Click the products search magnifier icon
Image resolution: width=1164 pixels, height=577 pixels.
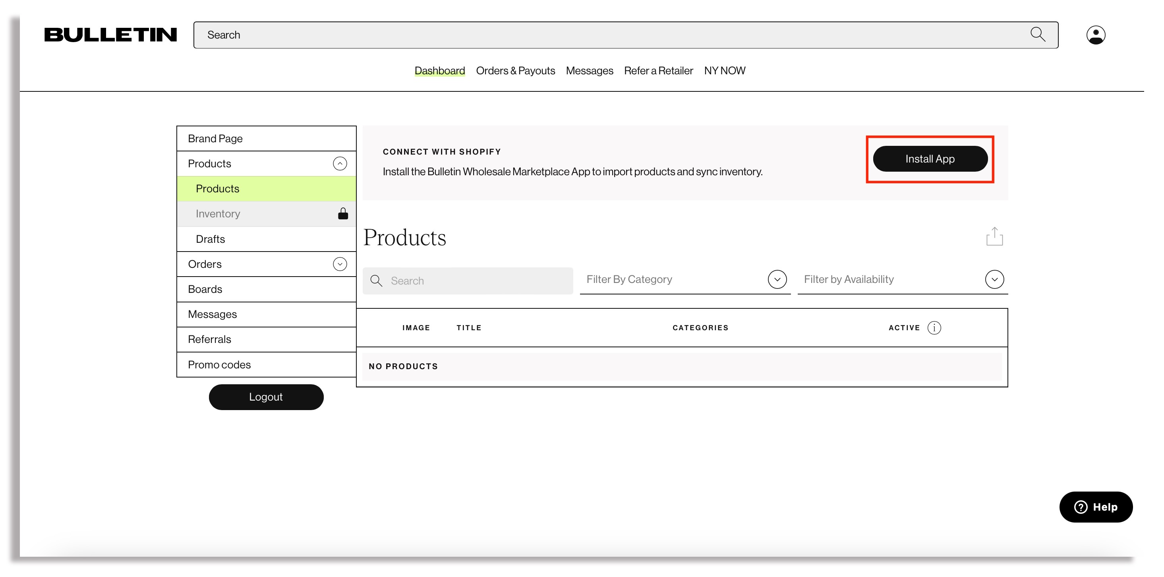(x=376, y=281)
